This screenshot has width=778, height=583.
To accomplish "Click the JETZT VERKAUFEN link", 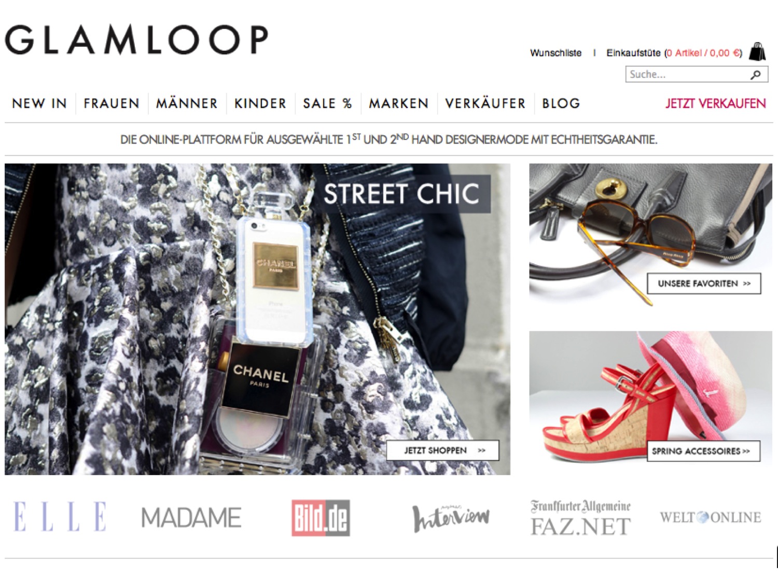I will point(715,104).
